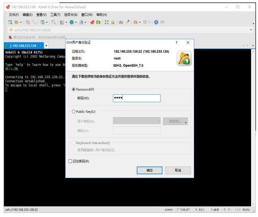The width and height of the screenshot is (258, 217).
Task: Open the 选项卡(B) menu
Action: pyautogui.click(x=71, y=15)
